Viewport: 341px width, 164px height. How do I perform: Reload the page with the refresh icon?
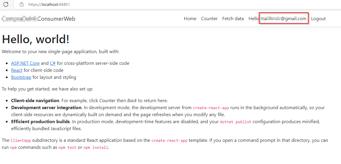(6, 4)
